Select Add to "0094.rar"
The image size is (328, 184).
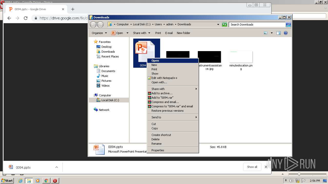click(173, 98)
